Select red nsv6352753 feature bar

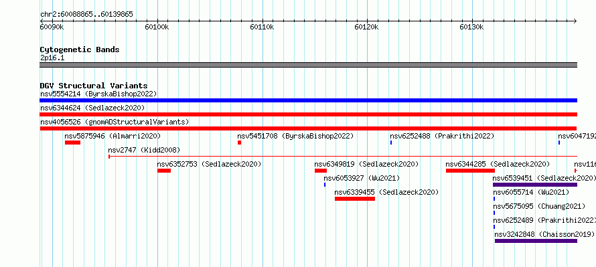(164, 171)
